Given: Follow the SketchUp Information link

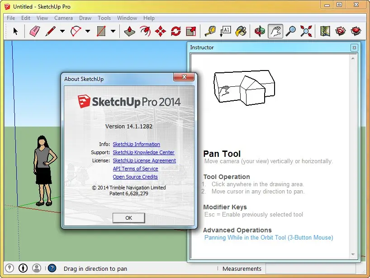Looking at the screenshot, I should click(137, 144).
